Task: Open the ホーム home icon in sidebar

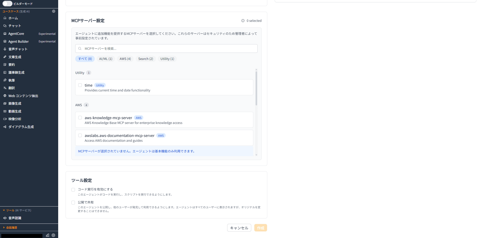Action: coord(5,18)
